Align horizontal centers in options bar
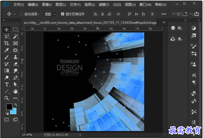 pyautogui.click(x=102, y=14)
